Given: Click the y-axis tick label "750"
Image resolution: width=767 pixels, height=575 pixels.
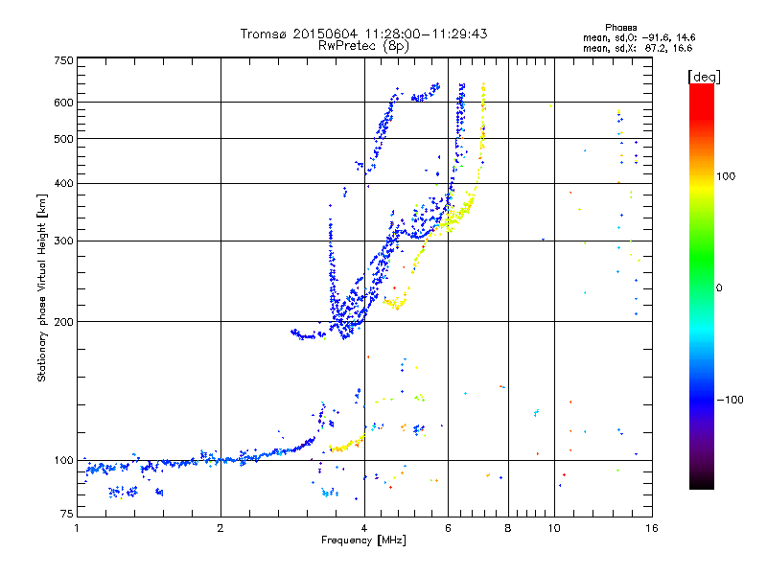Looking at the screenshot, I should [x=63, y=60].
